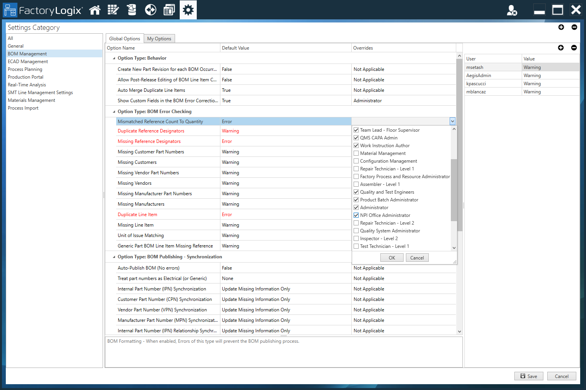
Task: Click the Save button
Action: pyautogui.click(x=529, y=376)
